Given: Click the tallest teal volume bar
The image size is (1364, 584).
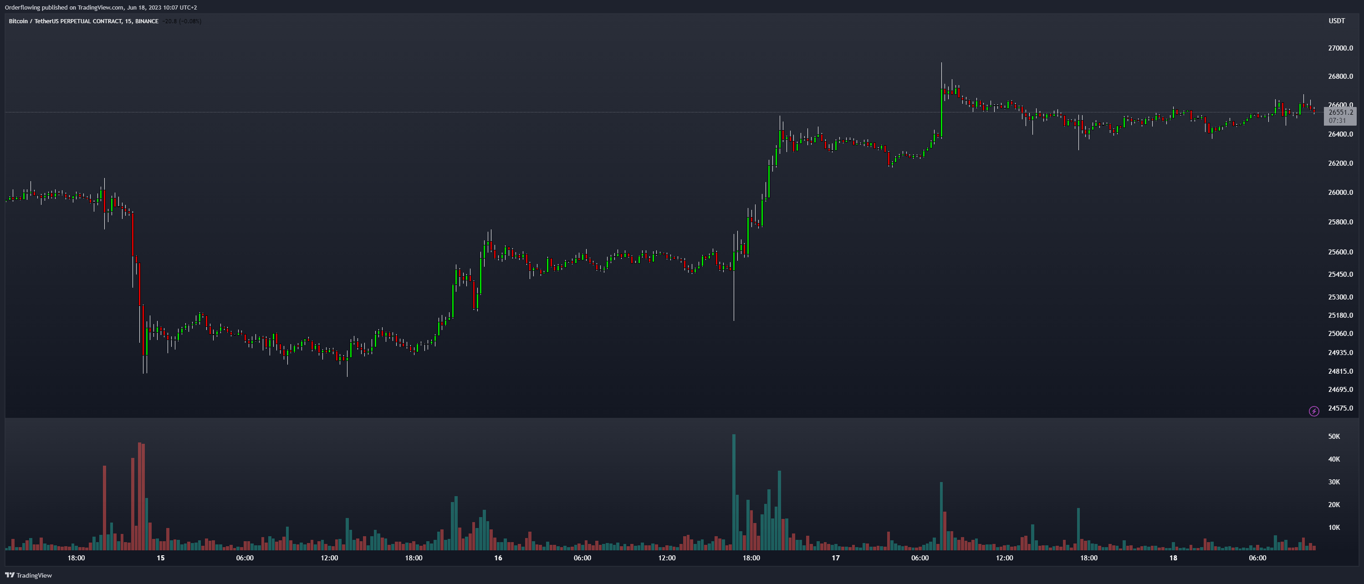Looking at the screenshot, I should coord(734,492).
